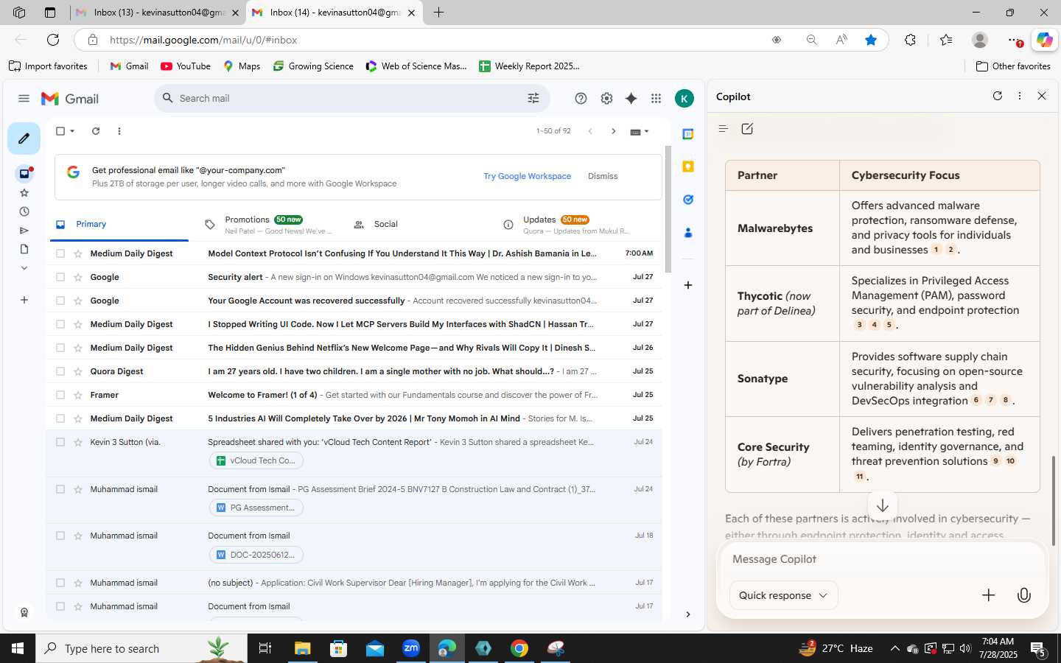Refresh the Copilot pane

tap(998, 96)
